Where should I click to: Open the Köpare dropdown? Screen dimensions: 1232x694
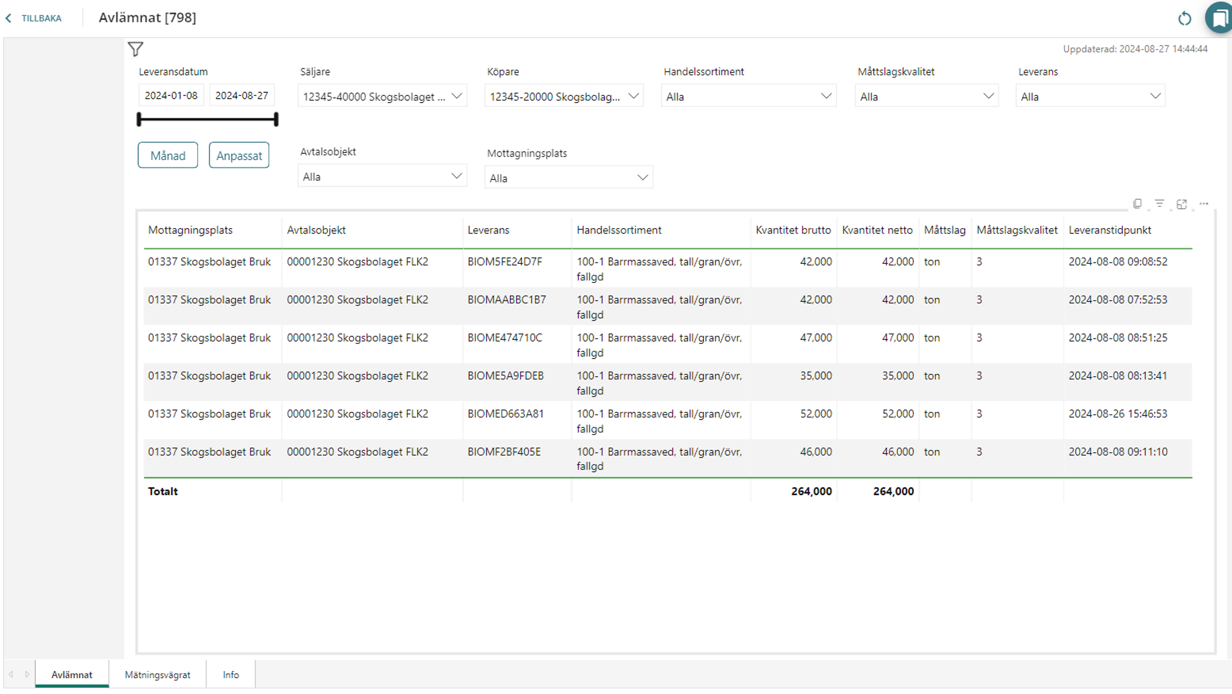(564, 96)
